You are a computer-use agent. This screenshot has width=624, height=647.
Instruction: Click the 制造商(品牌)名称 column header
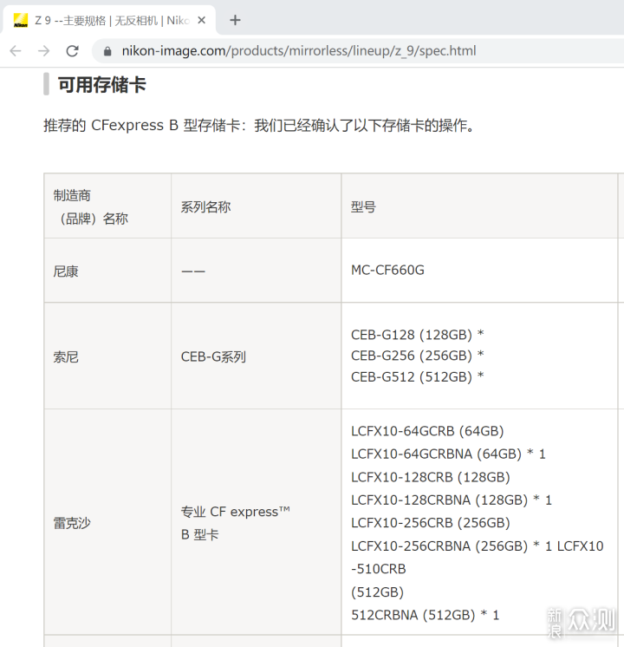point(107,206)
